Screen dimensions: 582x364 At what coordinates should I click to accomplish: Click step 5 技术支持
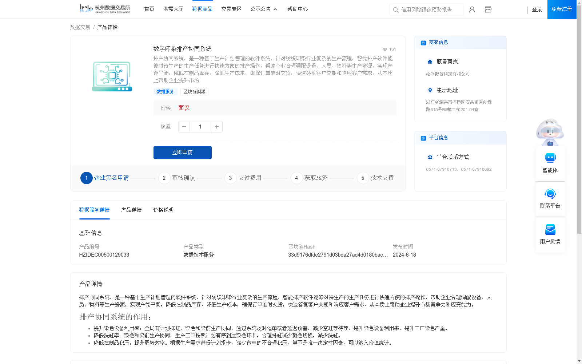(x=375, y=178)
